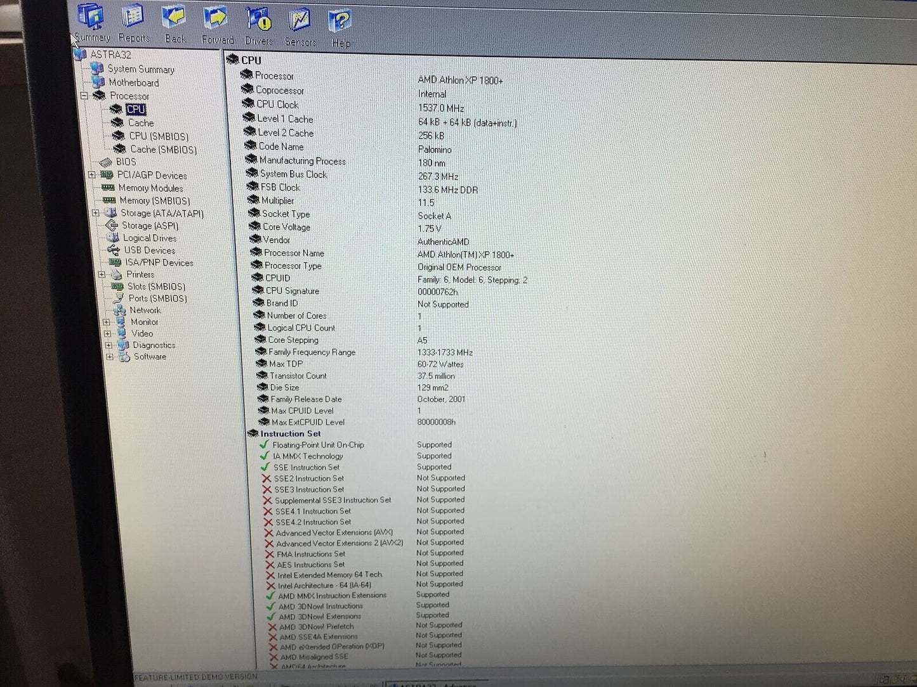
Task: Open the Summary view via toolbar icon
Action: 91,18
